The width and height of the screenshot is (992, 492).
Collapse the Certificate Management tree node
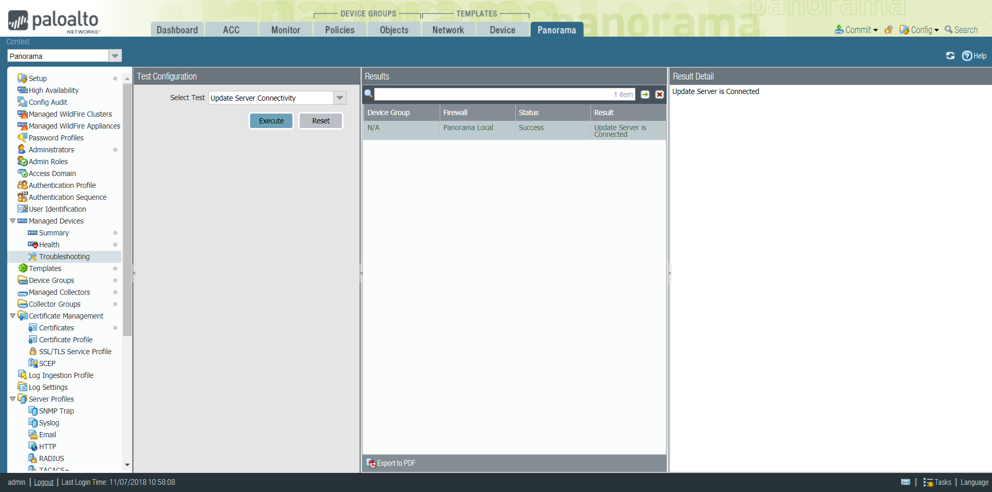click(12, 316)
